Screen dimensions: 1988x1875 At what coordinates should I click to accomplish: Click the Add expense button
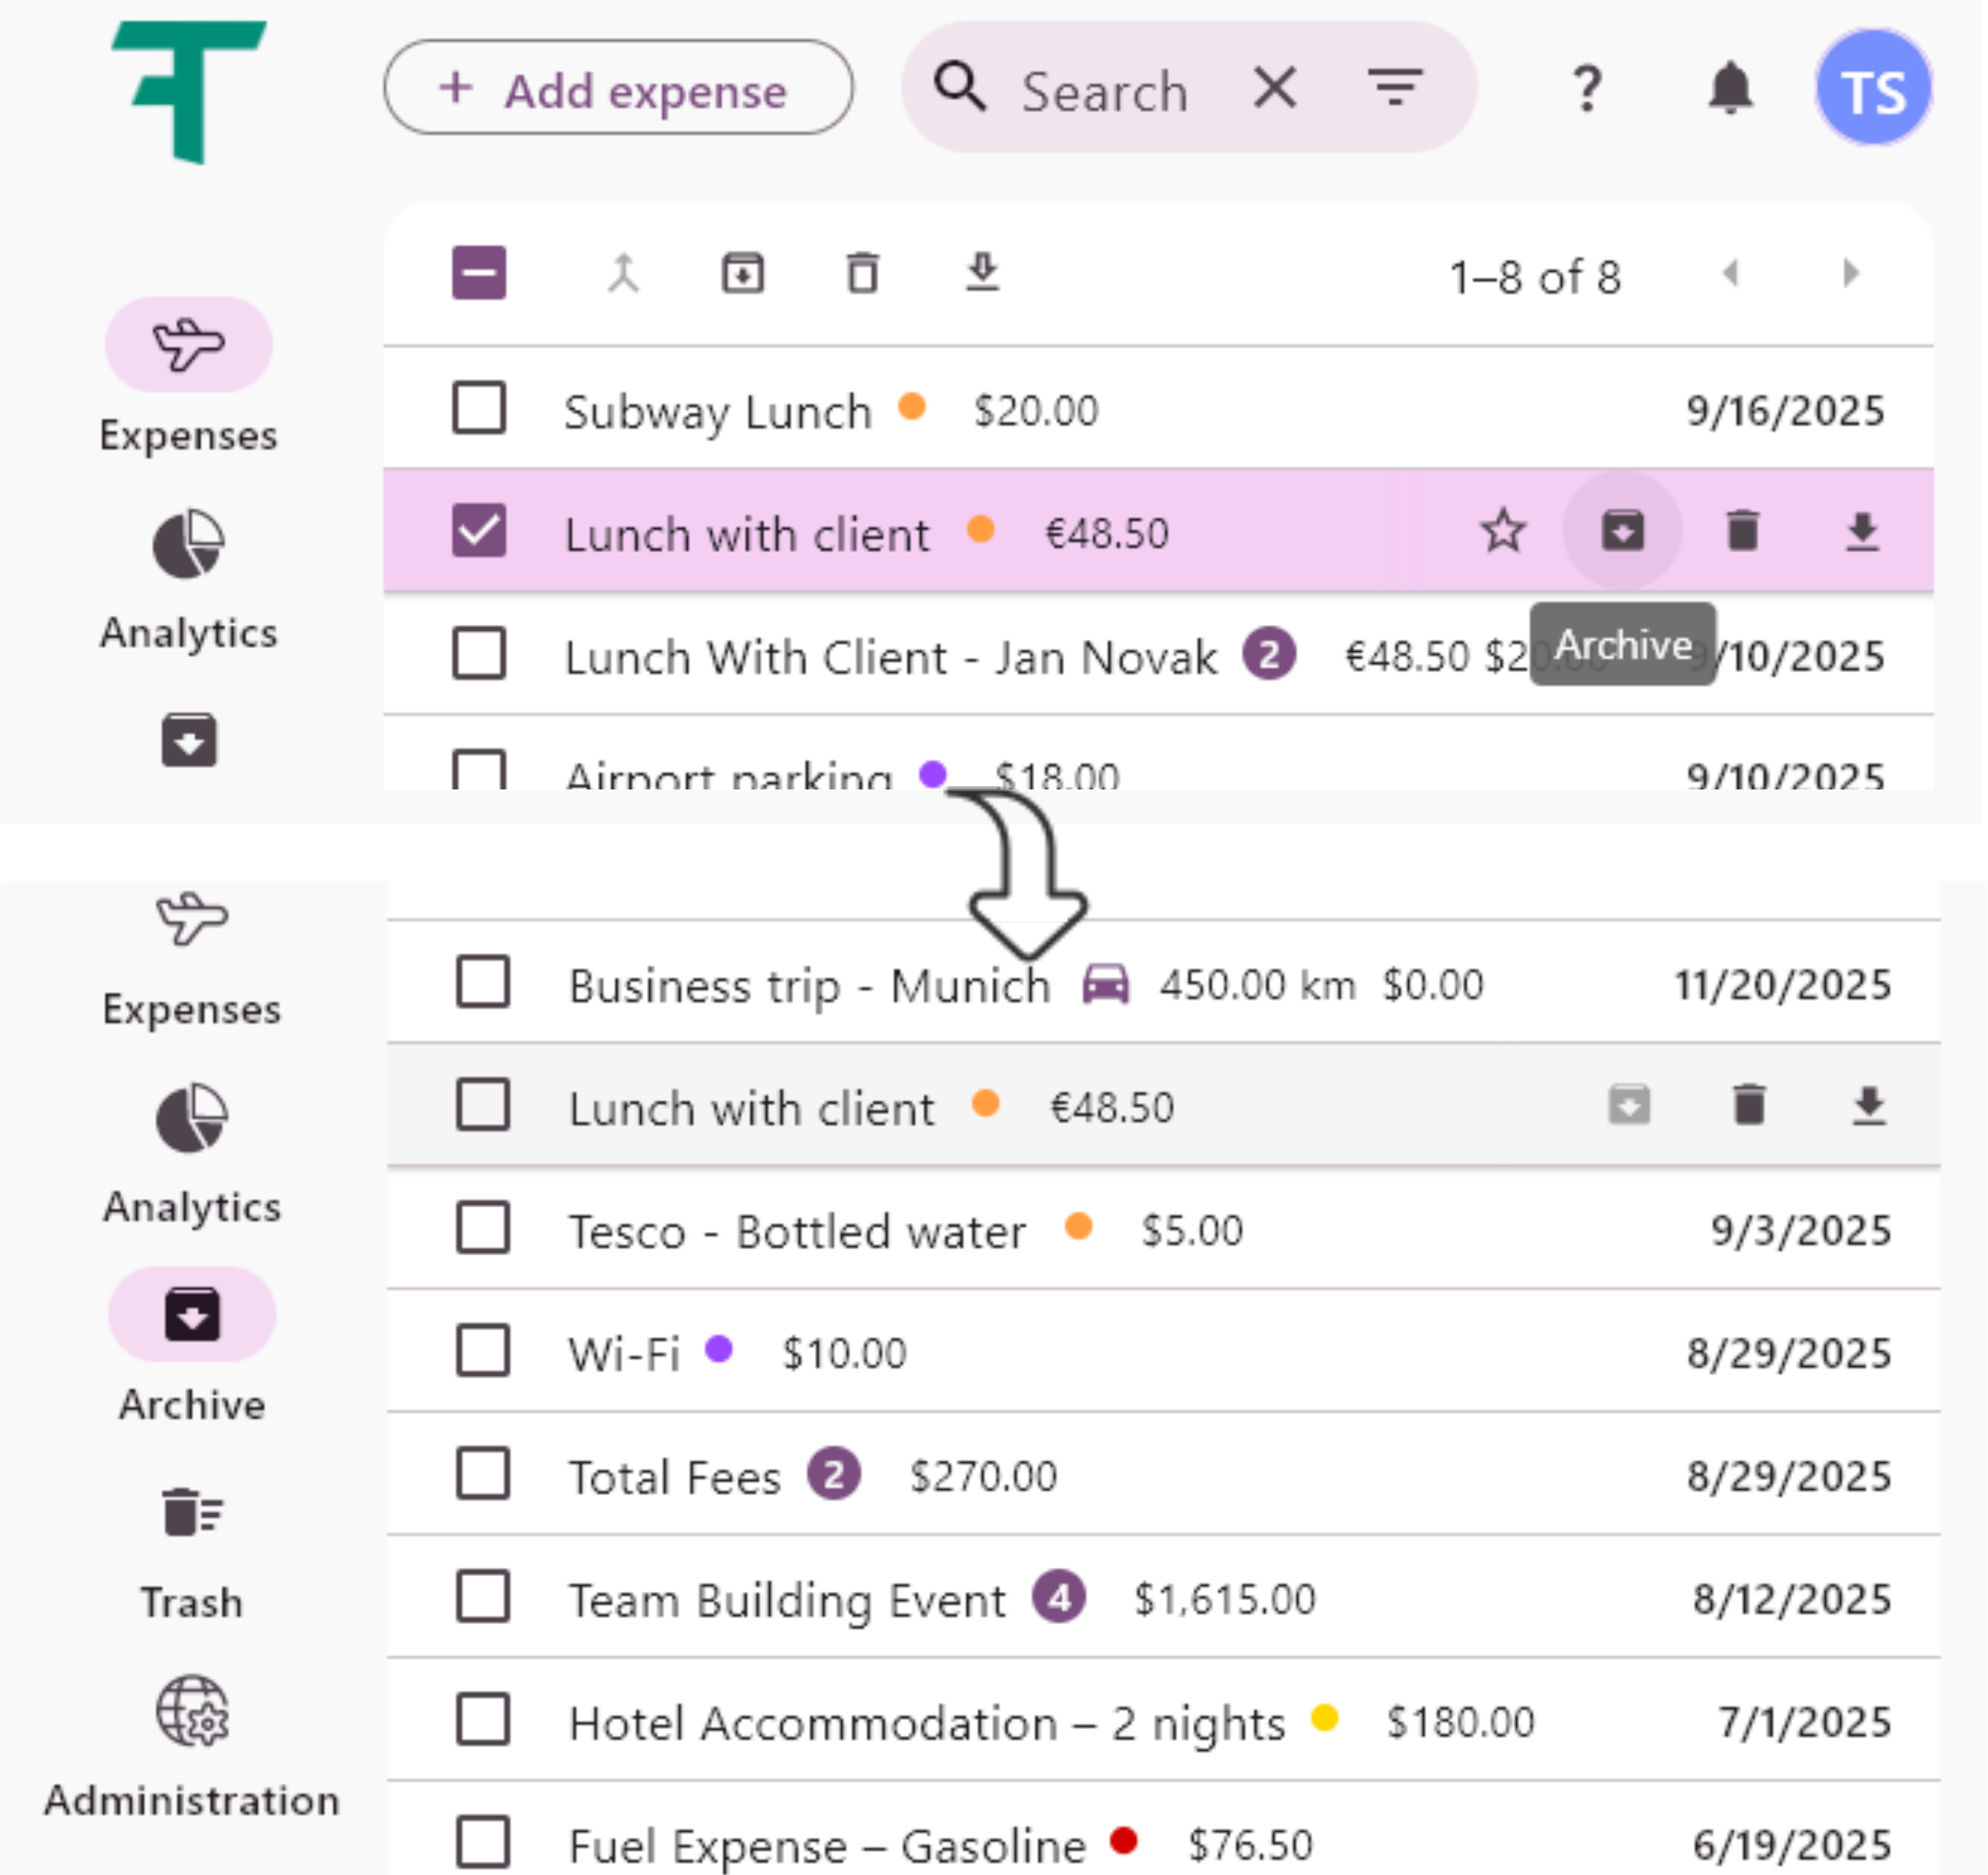coord(618,89)
